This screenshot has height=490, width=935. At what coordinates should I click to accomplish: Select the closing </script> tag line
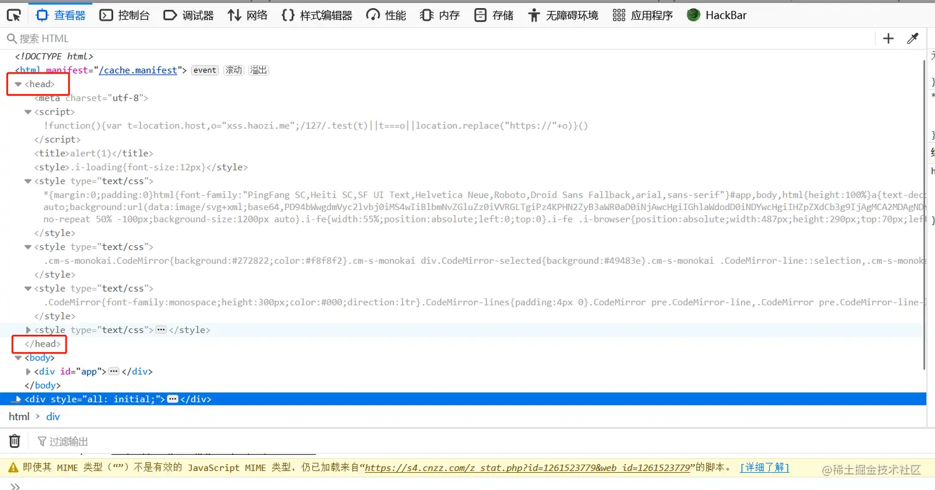(x=58, y=140)
